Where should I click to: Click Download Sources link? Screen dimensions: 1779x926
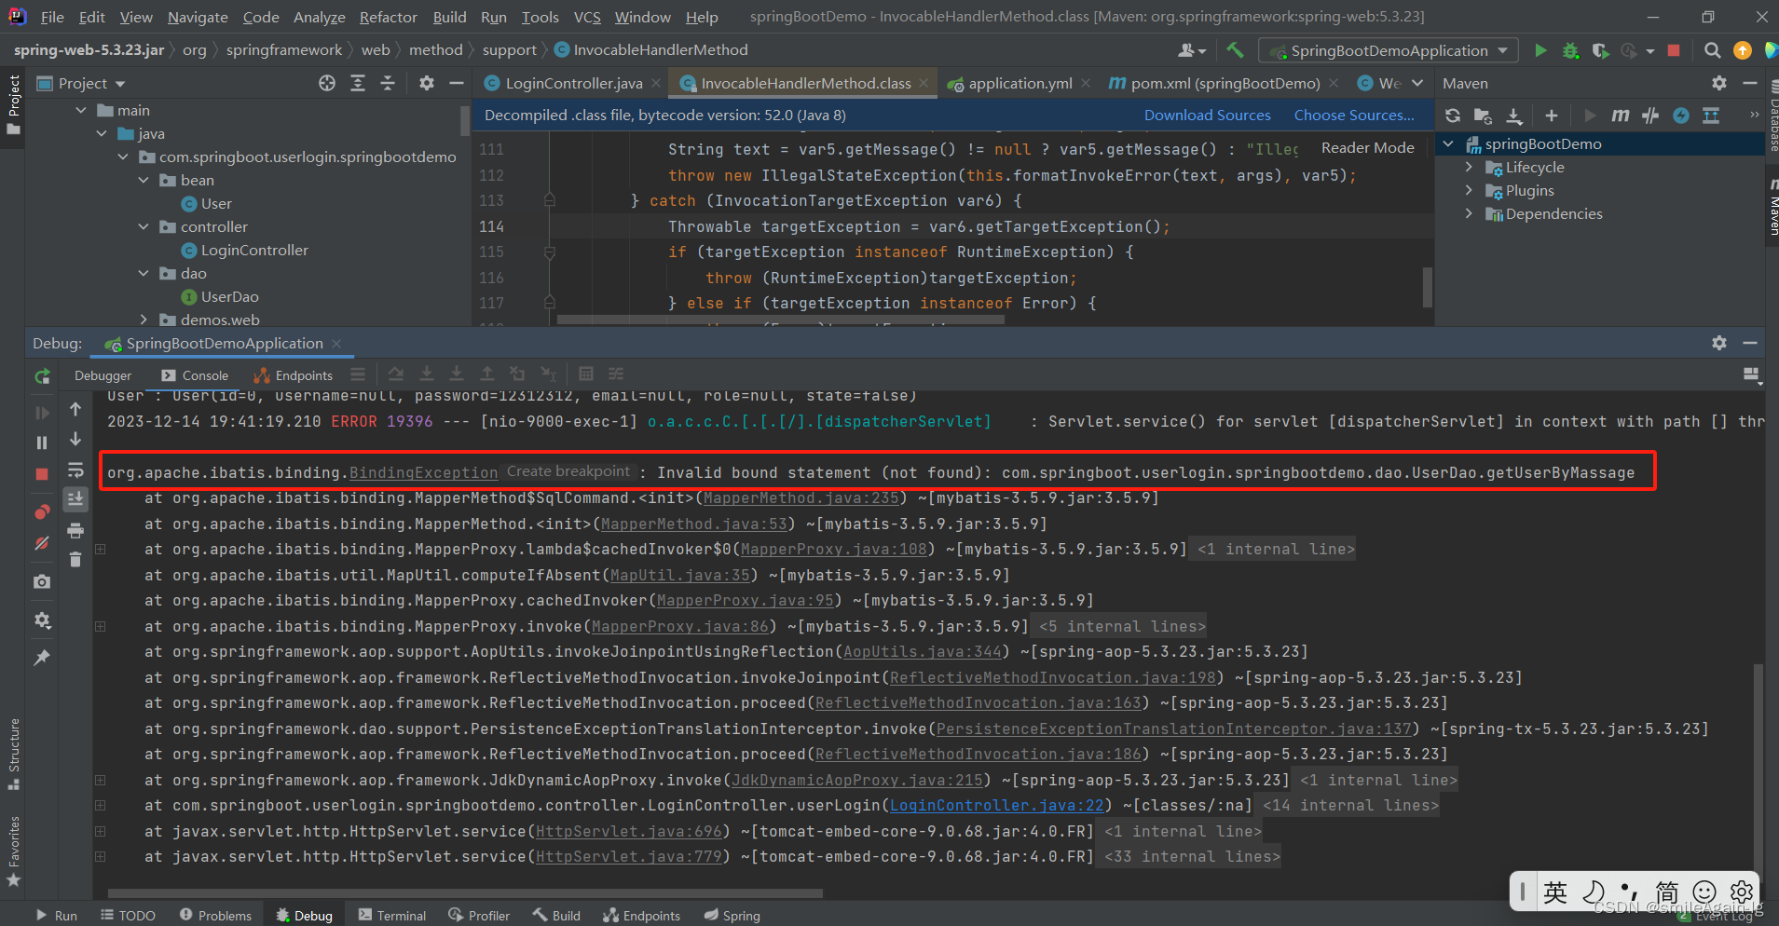coord(1207,116)
